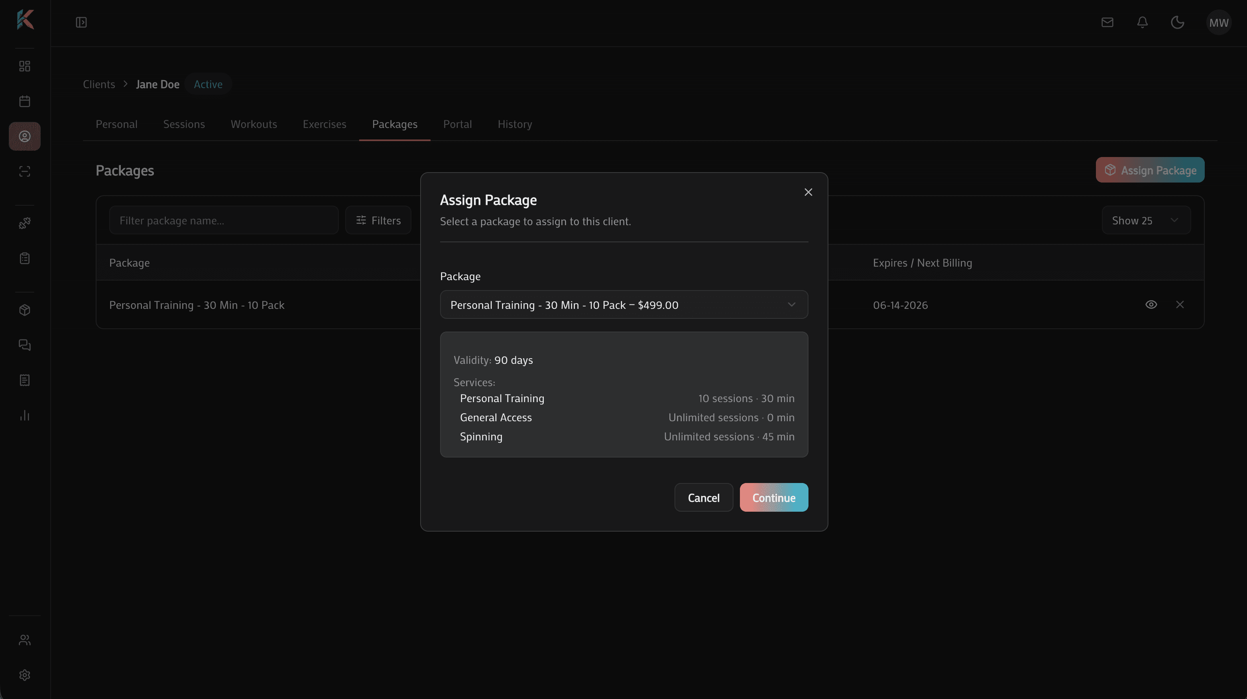Remove package using row X icon
This screenshot has width=1247, height=699.
tap(1180, 304)
